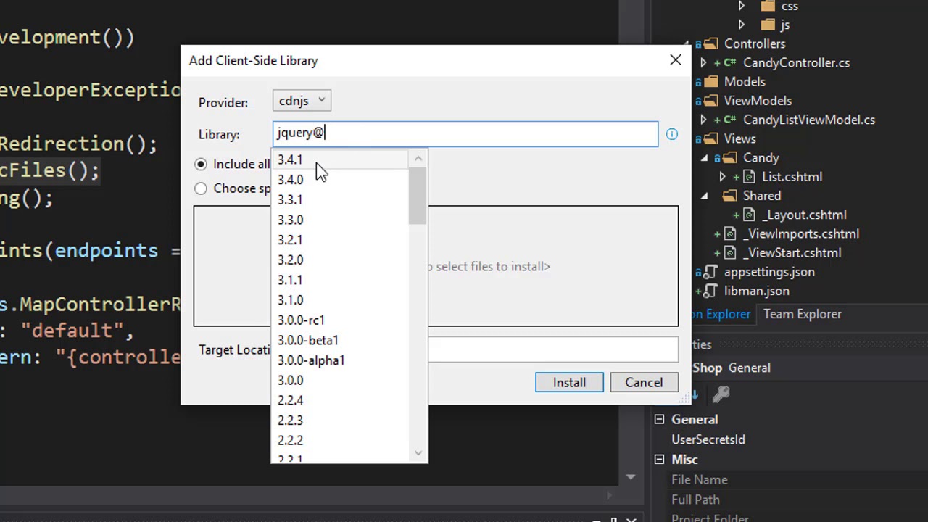
Task: Collapse the Shared folder
Action: [x=703, y=196]
